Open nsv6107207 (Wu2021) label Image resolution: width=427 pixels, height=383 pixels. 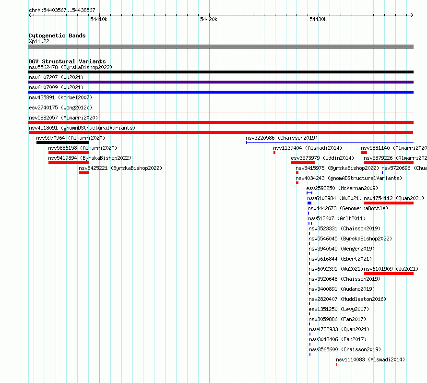pos(56,77)
